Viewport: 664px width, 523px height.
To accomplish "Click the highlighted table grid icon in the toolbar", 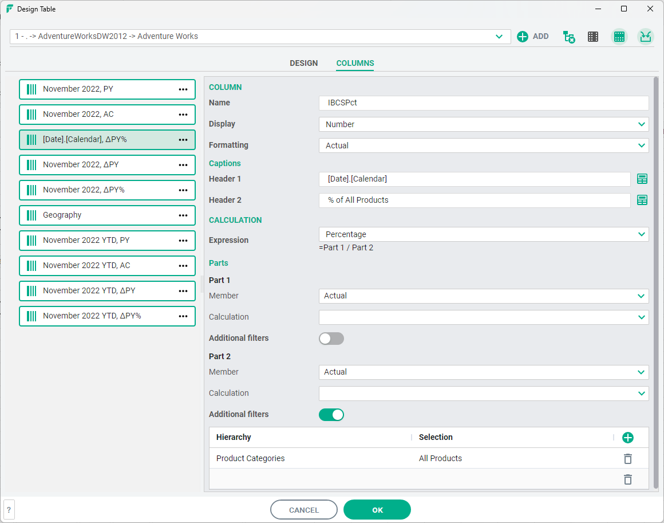I will (619, 37).
